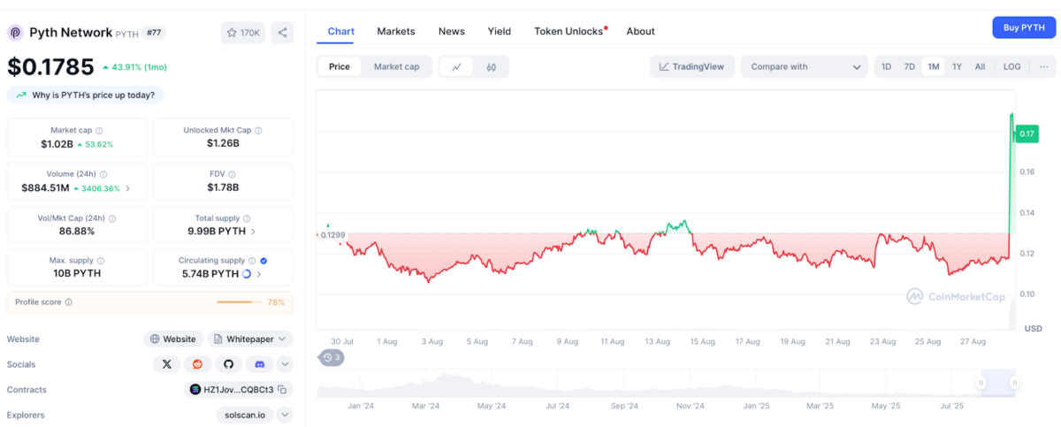The height and width of the screenshot is (427, 1061).
Task: Expand Total supply details arrow
Action: point(255,232)
